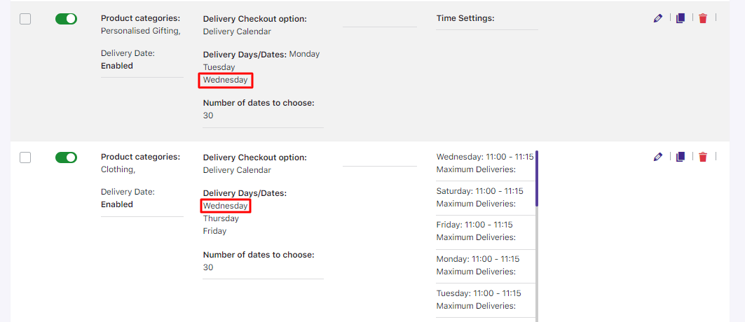Disable the Personalised Gifting rule toggle
Image resolution: width=745 pixels, height=322 pixels.
click(x=66, y=19)
